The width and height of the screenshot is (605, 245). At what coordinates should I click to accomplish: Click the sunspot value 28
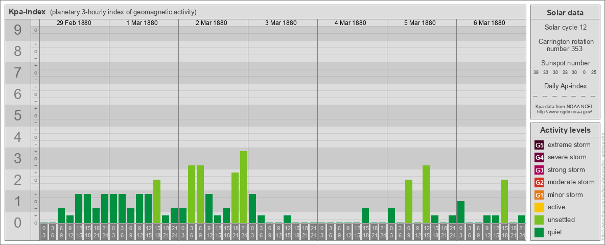pyautogui.click(x=565, y=72)
